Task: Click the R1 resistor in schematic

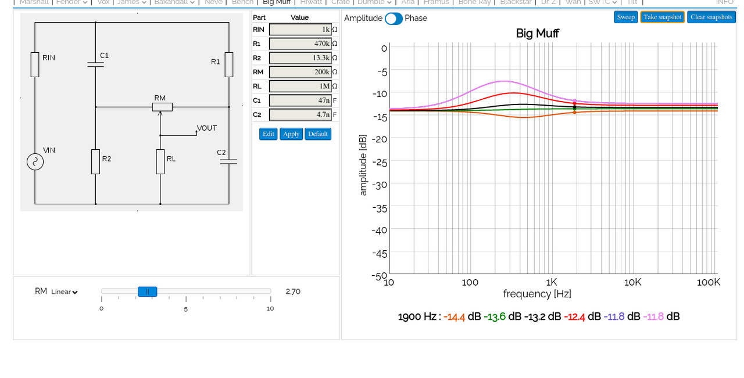Action: click(229, 64)
